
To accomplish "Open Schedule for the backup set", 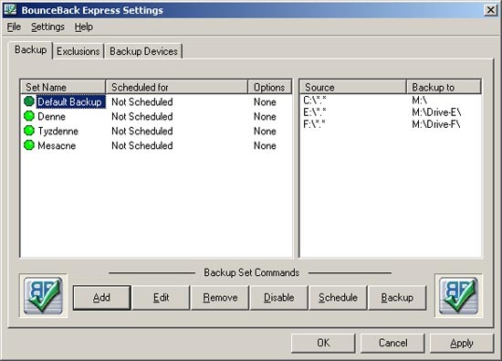I will tap(338, 298).
